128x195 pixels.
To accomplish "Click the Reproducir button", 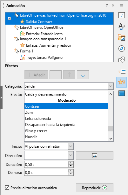I will pyautogui.click(x=95, y=188).
